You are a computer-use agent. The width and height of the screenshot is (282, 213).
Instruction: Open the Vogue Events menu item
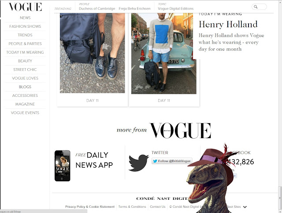[25, 113]
